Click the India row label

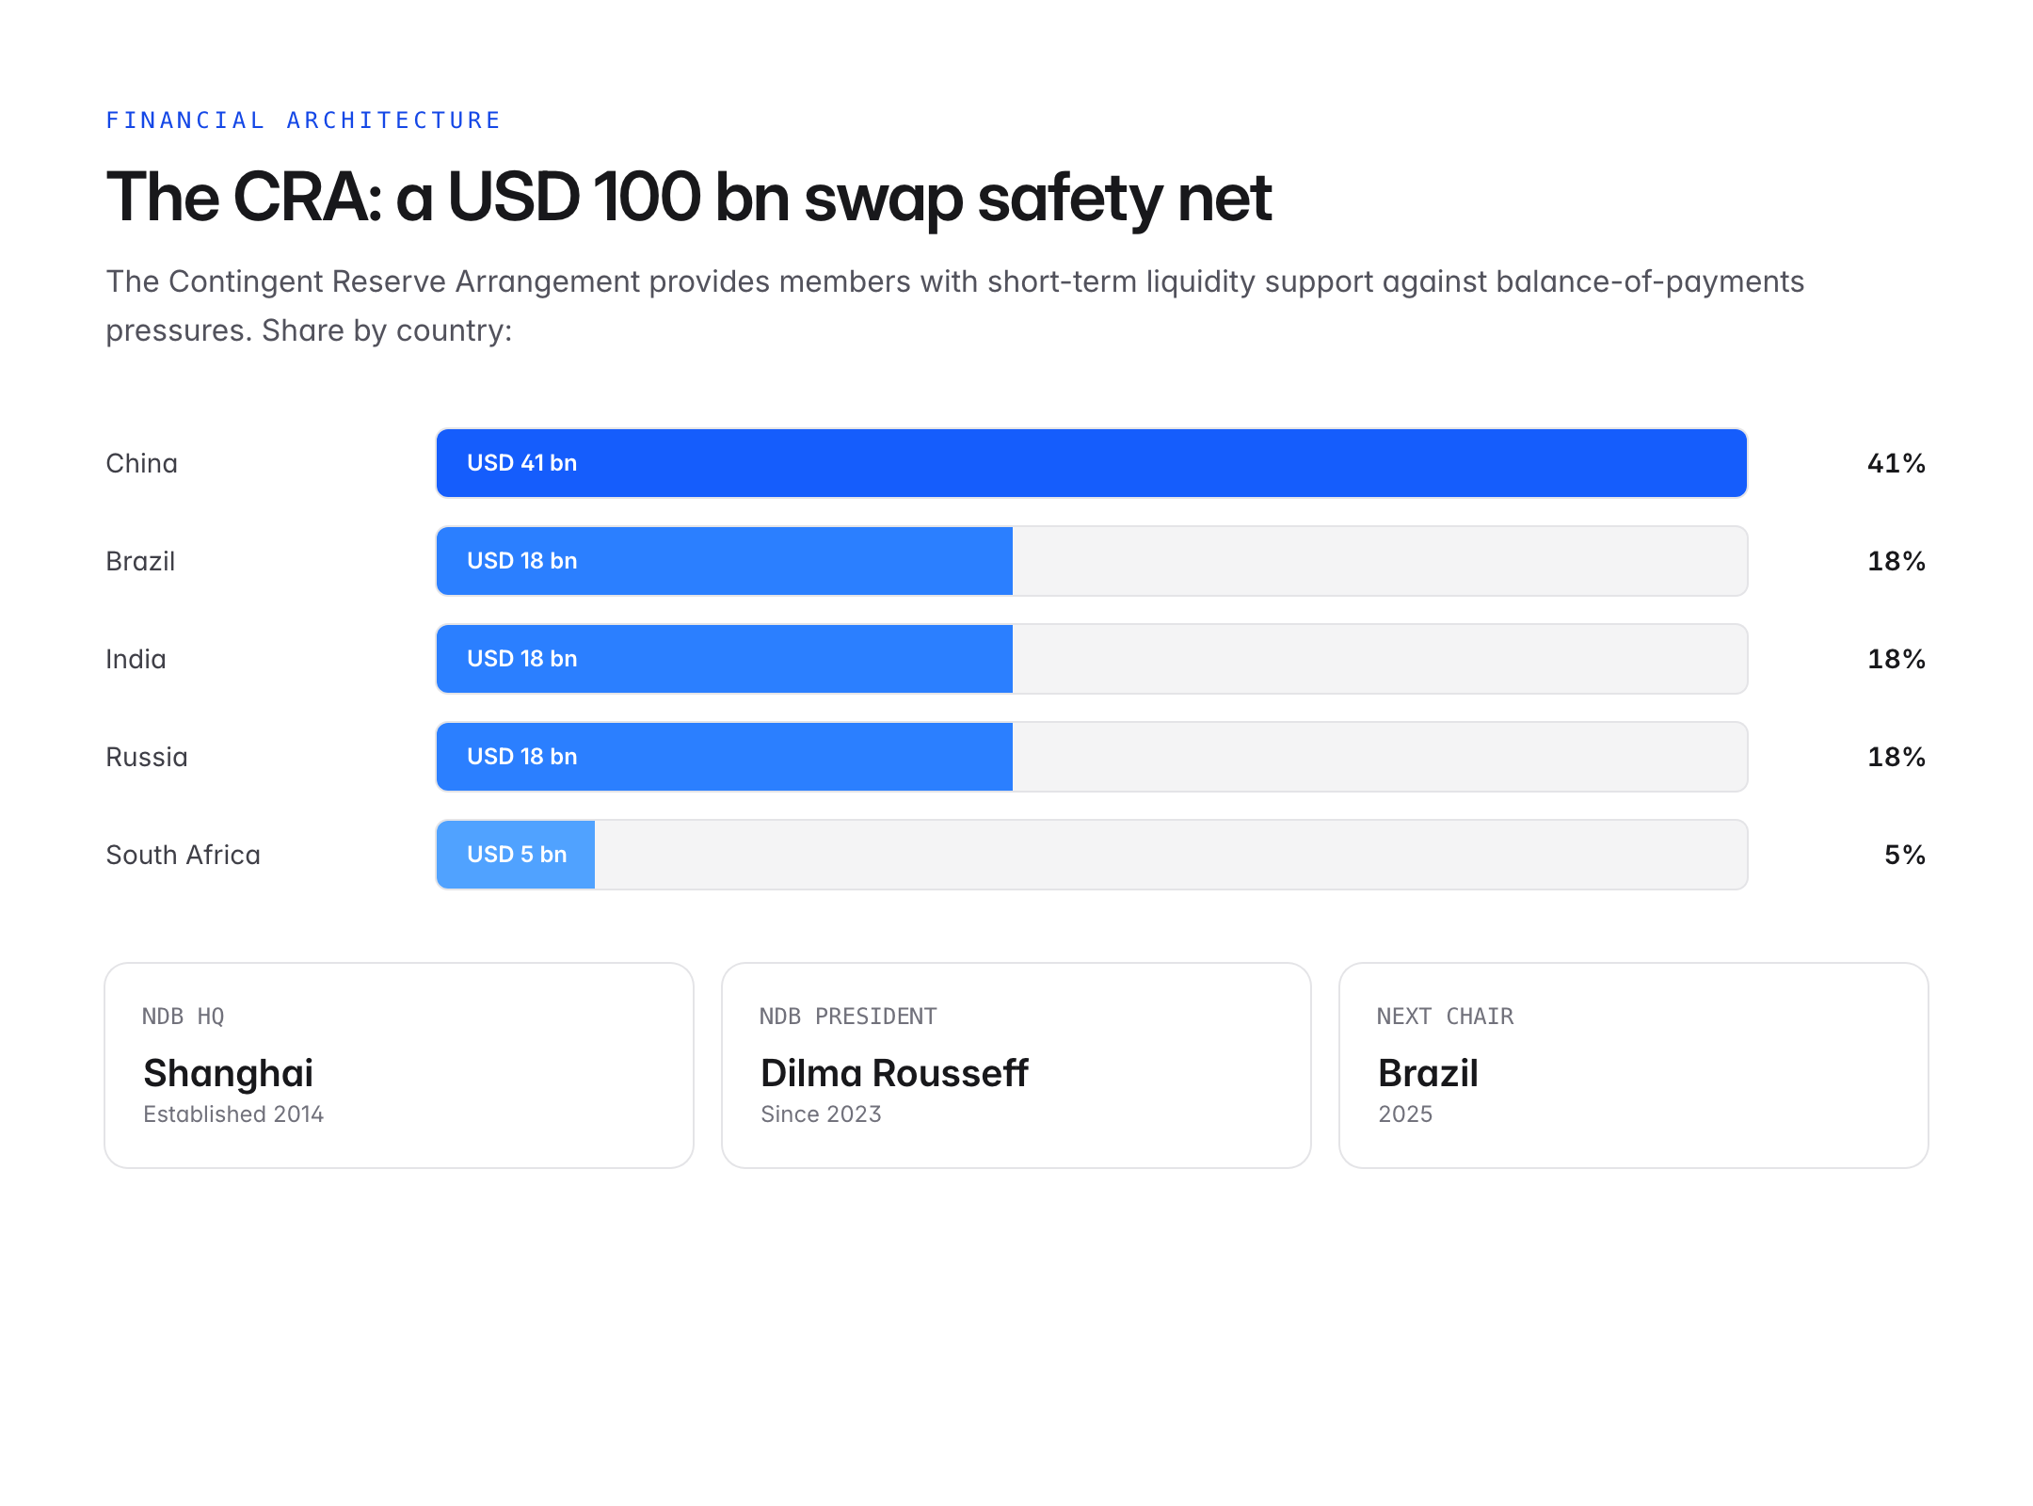click(136, 659)
